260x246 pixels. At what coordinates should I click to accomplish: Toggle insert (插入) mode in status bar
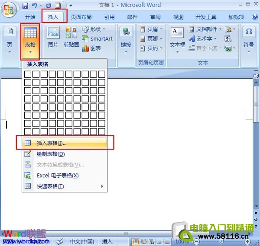pos(107,242)
